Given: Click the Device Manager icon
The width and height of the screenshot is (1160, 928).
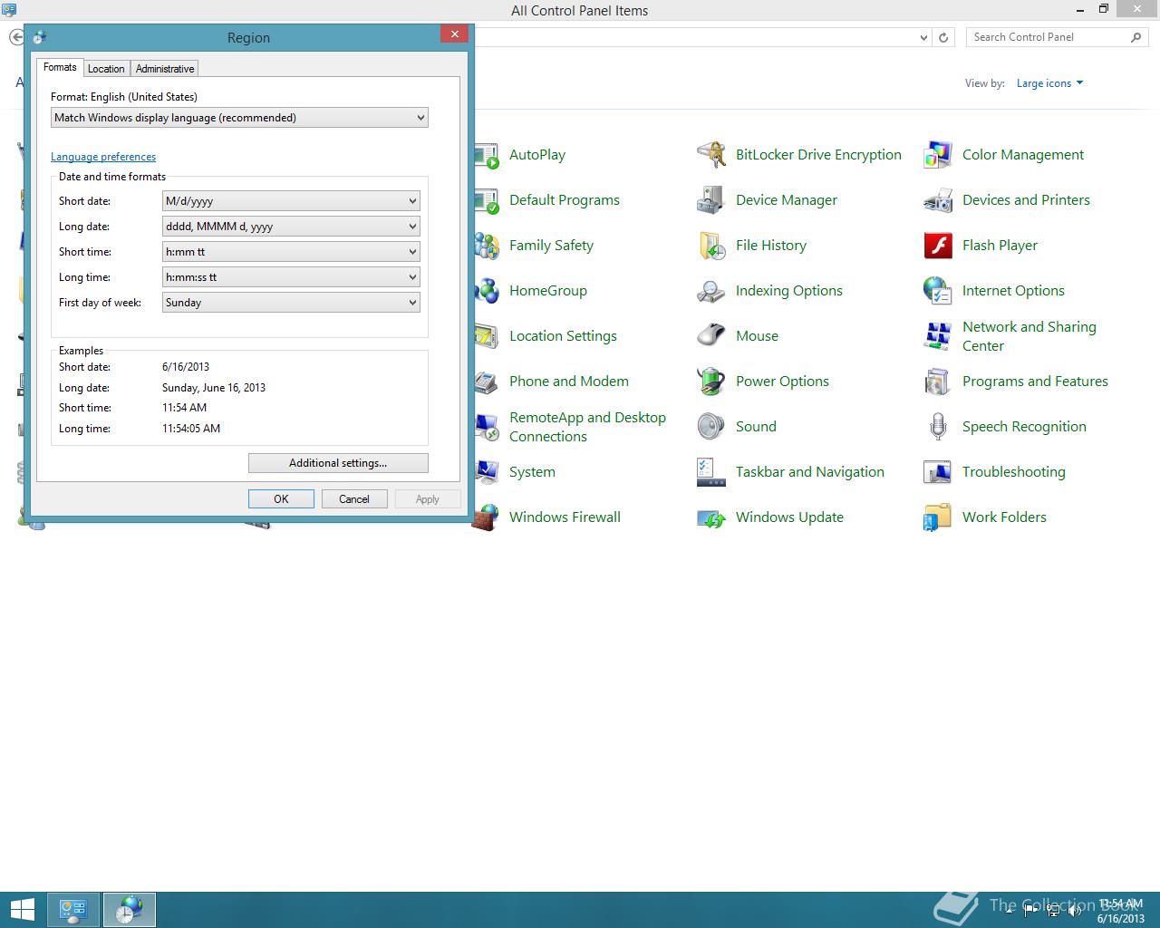Looking at the screenshot, I should (x=711, y=200).
